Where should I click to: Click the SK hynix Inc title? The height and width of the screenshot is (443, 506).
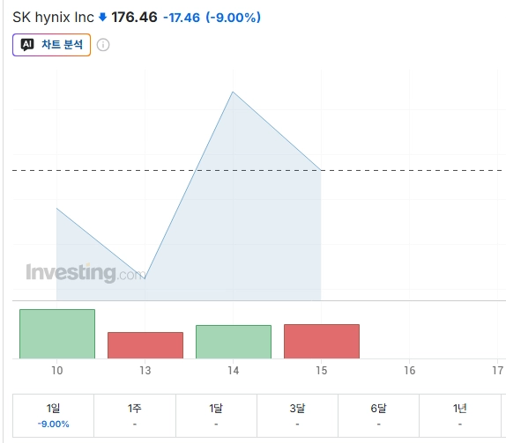53,17
